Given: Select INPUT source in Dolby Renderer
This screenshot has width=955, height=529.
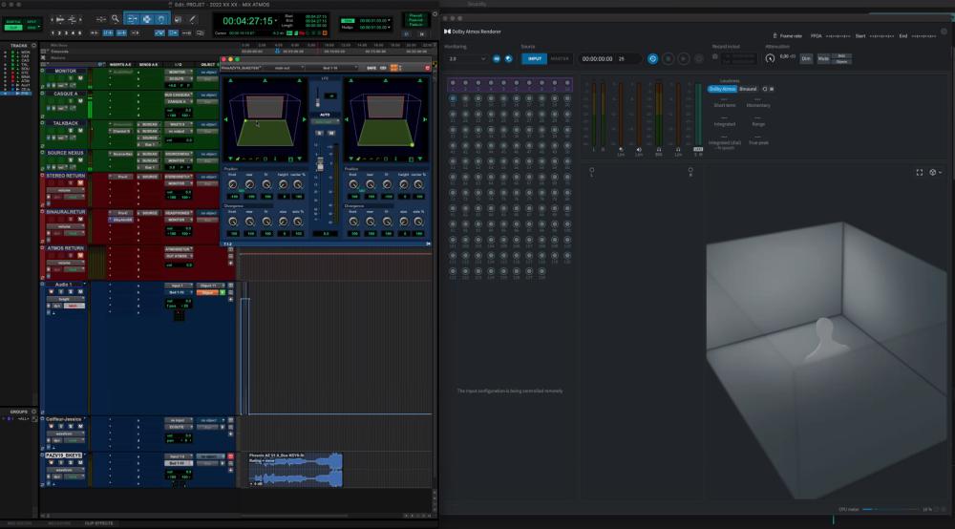Looking at the screenshot, I should (x=534, y=59).
